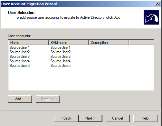Image resolution: width=162 pixels, height=126 pixels.
Task: Cancel the migration wizard
Action: [118, 118]
